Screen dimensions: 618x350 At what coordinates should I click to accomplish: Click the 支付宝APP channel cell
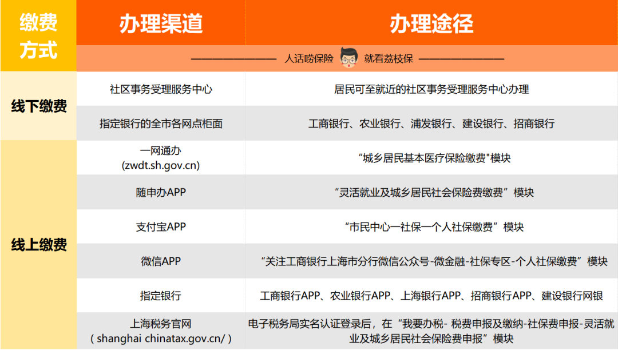tap(161, 227)
